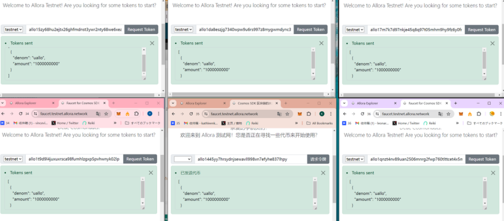Select the Cosmos SDK tab in peach window 35

pos(256,103)
